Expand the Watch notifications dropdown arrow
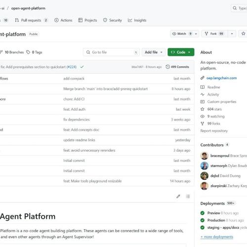 [x=196, y=34]
